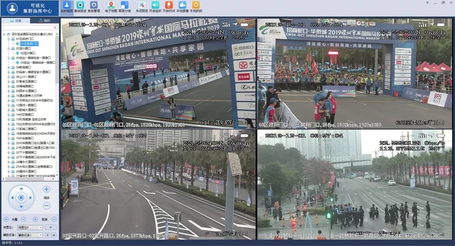Expand the 06上川一路路口 group

[9, 77]
